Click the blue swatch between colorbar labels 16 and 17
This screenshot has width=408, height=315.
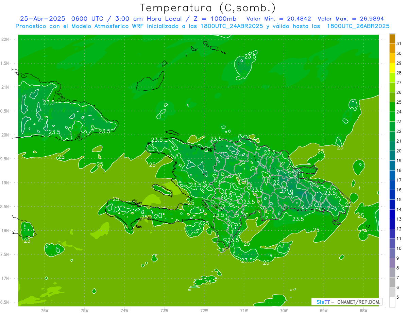[x=392, y=185]
